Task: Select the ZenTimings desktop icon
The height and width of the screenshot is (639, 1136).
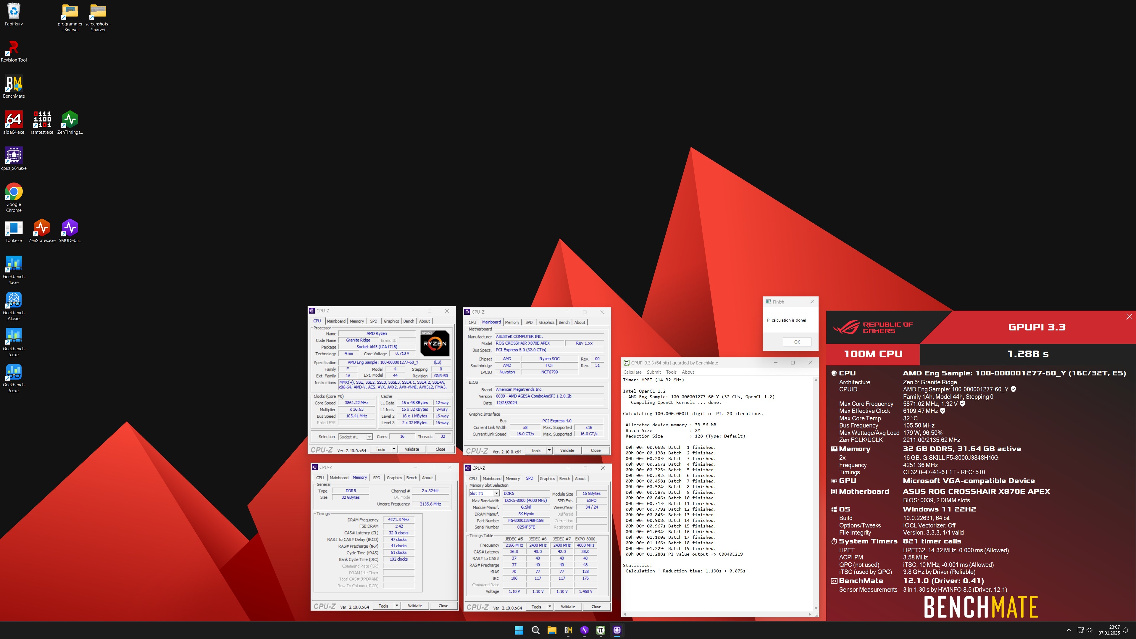Action: (70, 122)
